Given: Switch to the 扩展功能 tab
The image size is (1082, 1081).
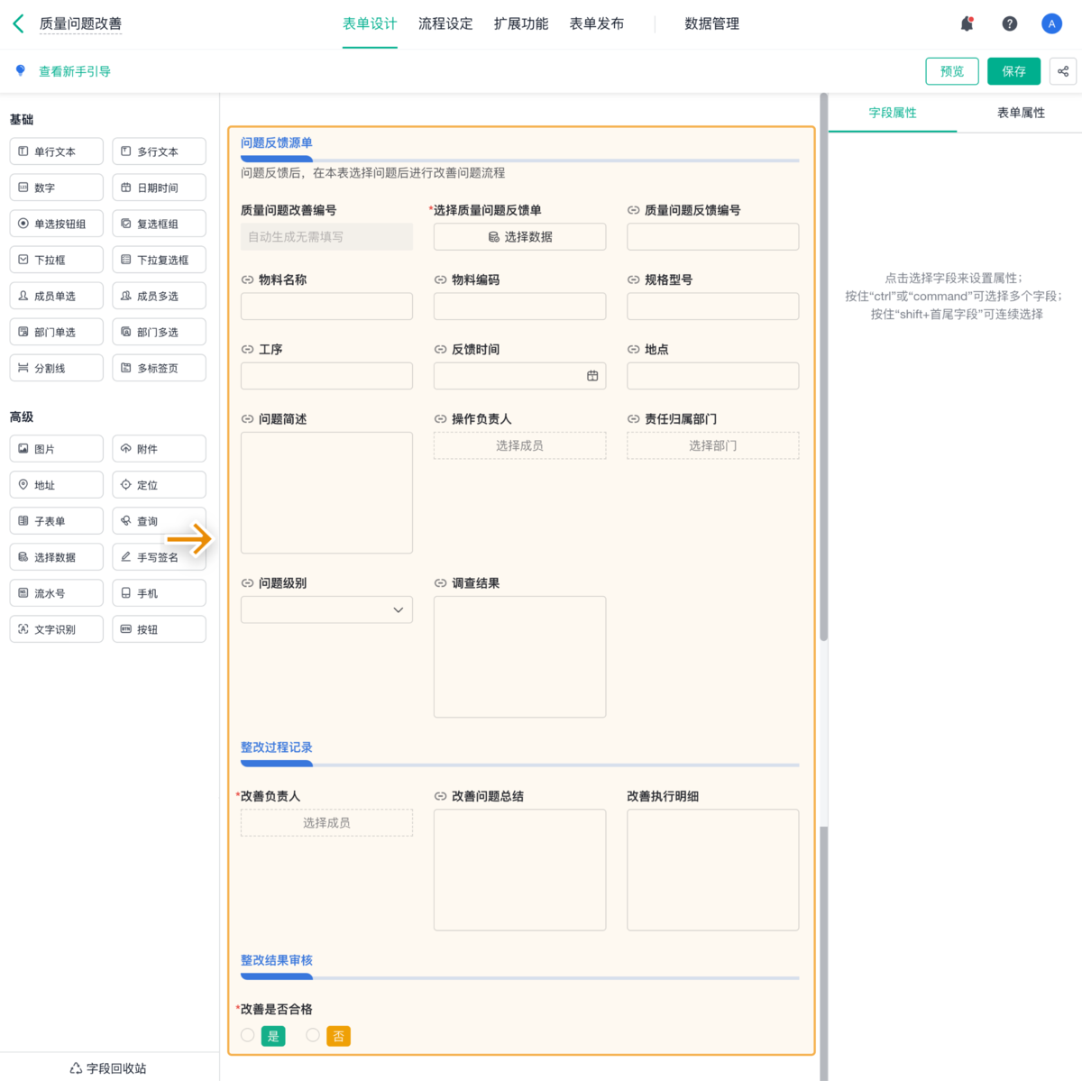Looking at the screenshot, I should [x=521, y=23].
